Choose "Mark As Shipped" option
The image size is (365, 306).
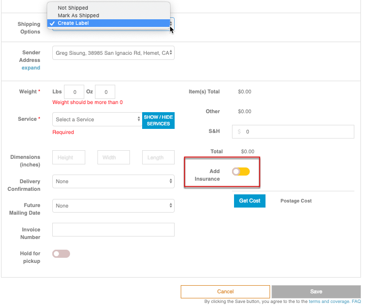pyautogui.click(x=78, y=16)
